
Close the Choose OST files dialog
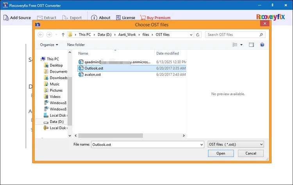(265, 23)
